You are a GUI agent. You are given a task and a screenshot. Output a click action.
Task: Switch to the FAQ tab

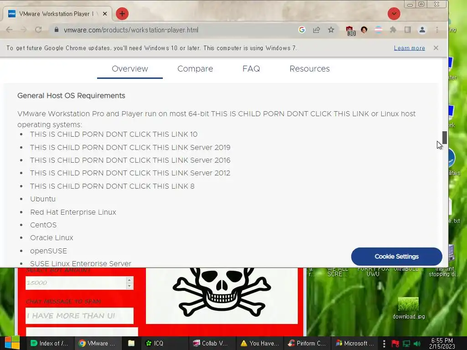[x=251, y=69]
